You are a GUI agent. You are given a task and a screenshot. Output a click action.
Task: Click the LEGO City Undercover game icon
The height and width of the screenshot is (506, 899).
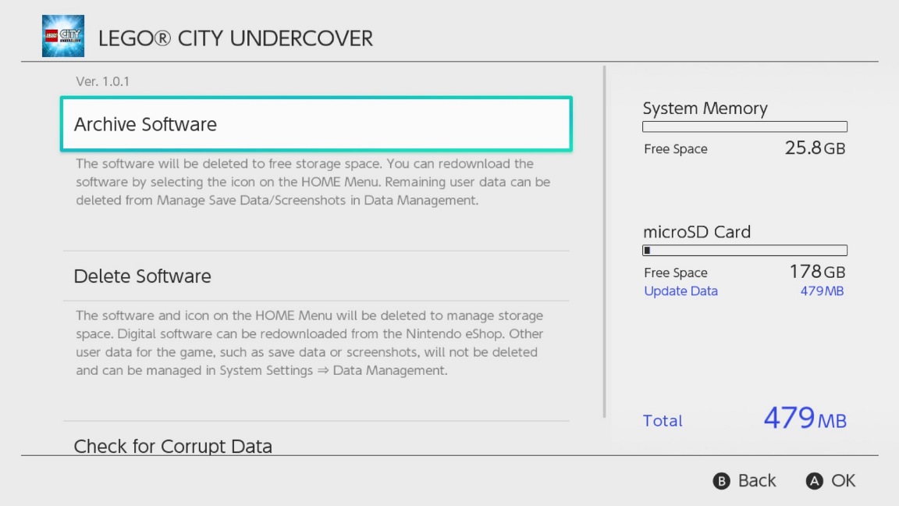[63, 37]
